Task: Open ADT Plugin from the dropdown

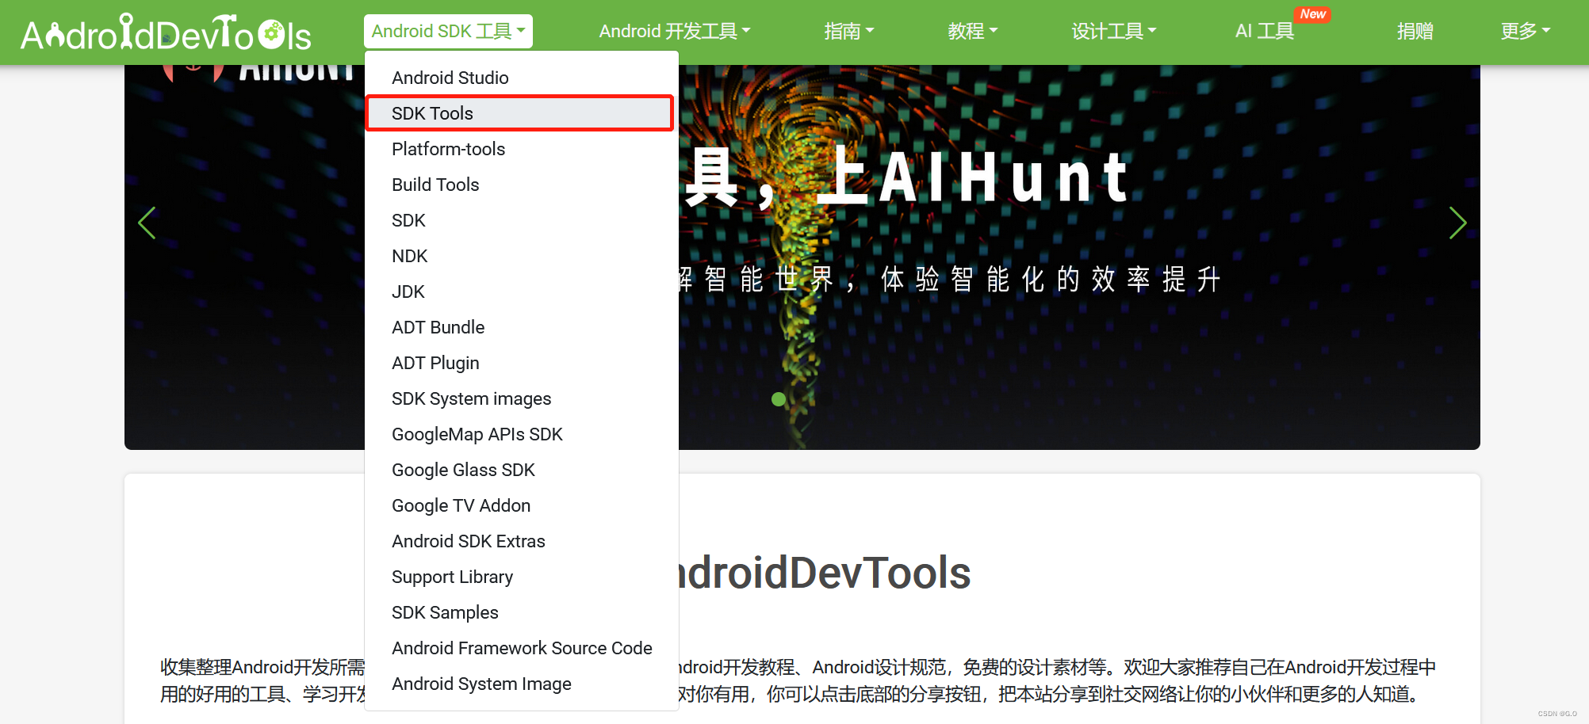Action: (x=522, y=363)
